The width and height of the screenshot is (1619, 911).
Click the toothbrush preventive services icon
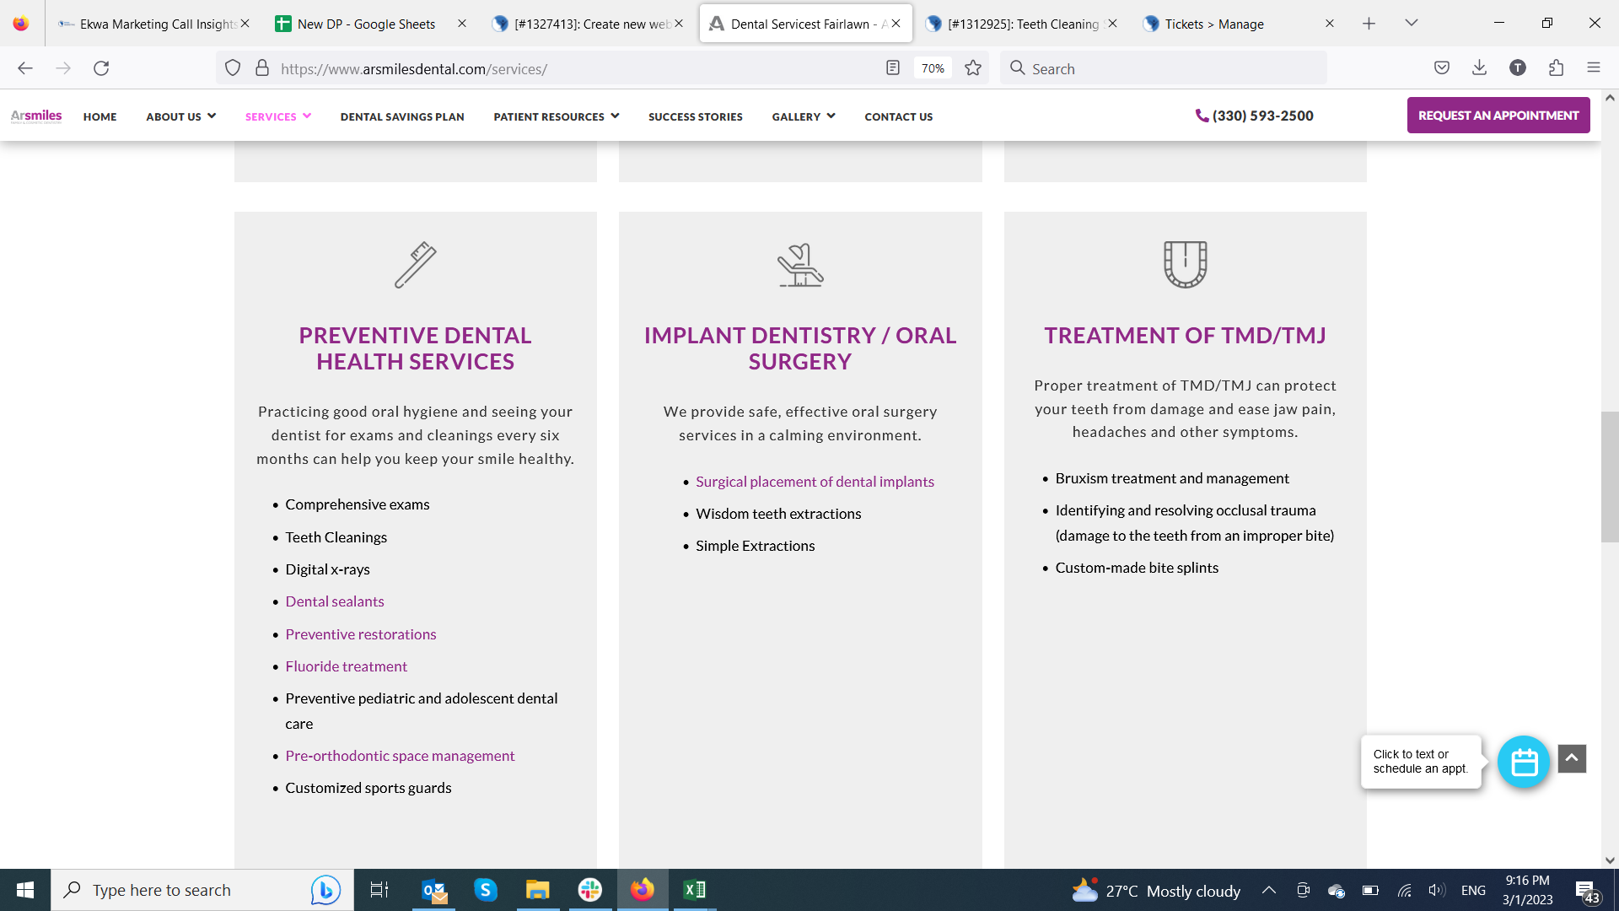416,265
